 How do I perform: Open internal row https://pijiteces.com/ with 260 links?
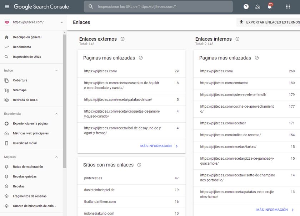(x=247, y=71)
